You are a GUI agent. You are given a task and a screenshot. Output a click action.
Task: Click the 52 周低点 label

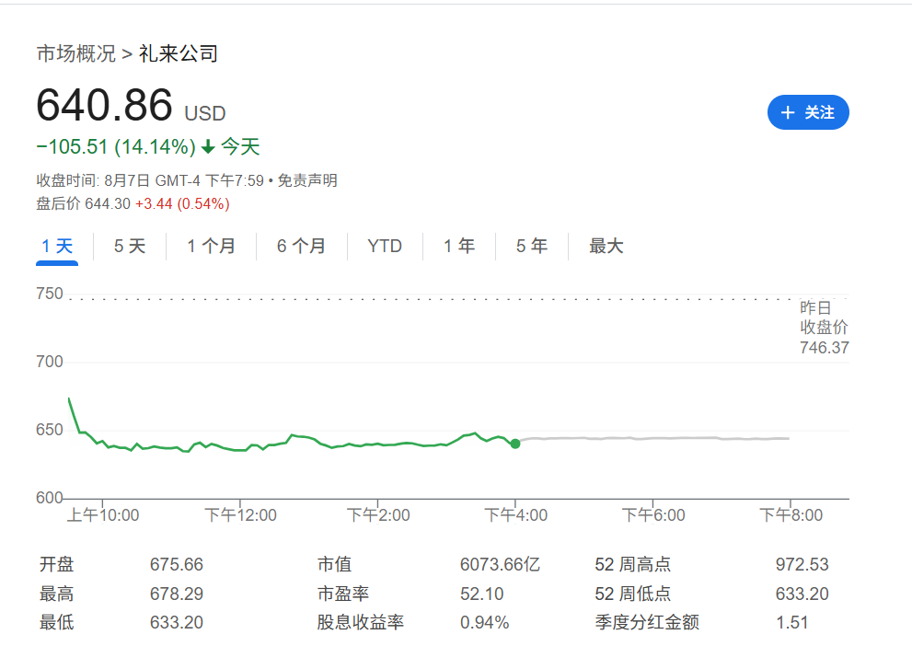click(x=633, y=594)
